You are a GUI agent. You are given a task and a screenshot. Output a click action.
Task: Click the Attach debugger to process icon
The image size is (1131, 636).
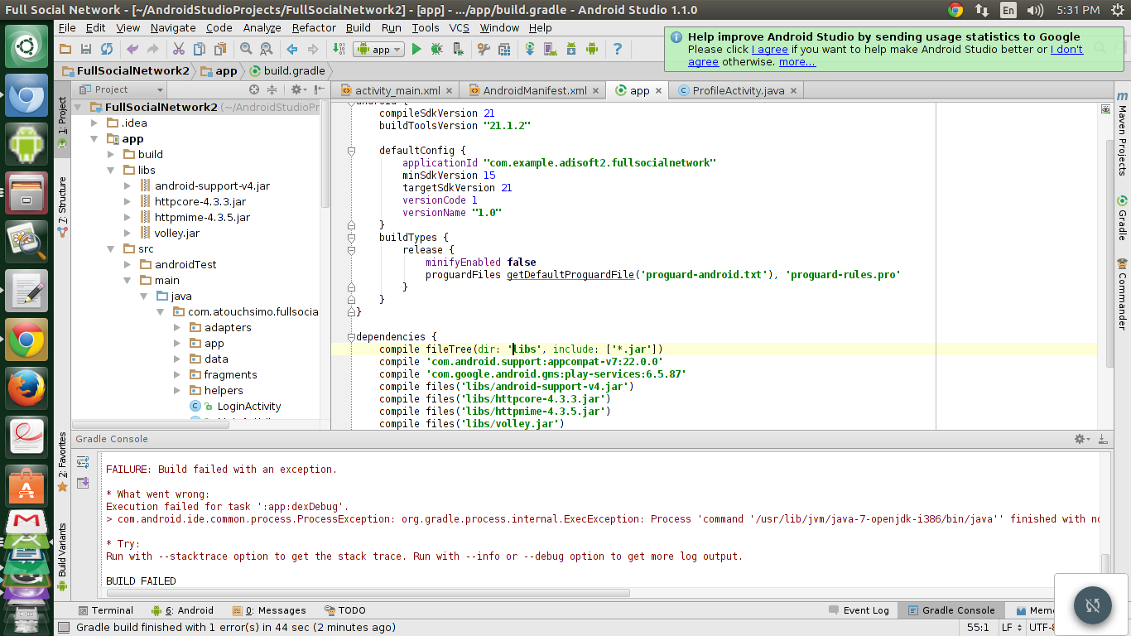pyautogui.click(x=458, y=50)
